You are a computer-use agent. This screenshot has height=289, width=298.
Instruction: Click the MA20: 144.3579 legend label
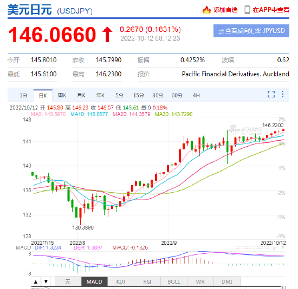point(132,114)
